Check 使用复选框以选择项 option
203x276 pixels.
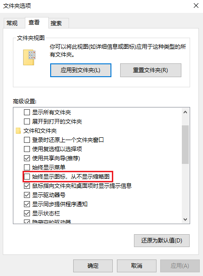tap(27, 149)
